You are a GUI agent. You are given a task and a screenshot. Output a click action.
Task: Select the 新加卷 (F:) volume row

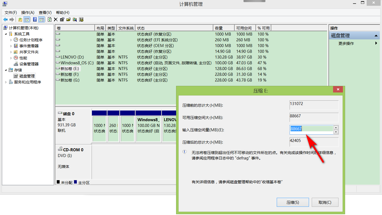point(191,74)
